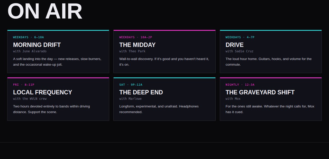Open the Morning Drift show title
Viewport: 329px width, 159px height.
[37, 45]
